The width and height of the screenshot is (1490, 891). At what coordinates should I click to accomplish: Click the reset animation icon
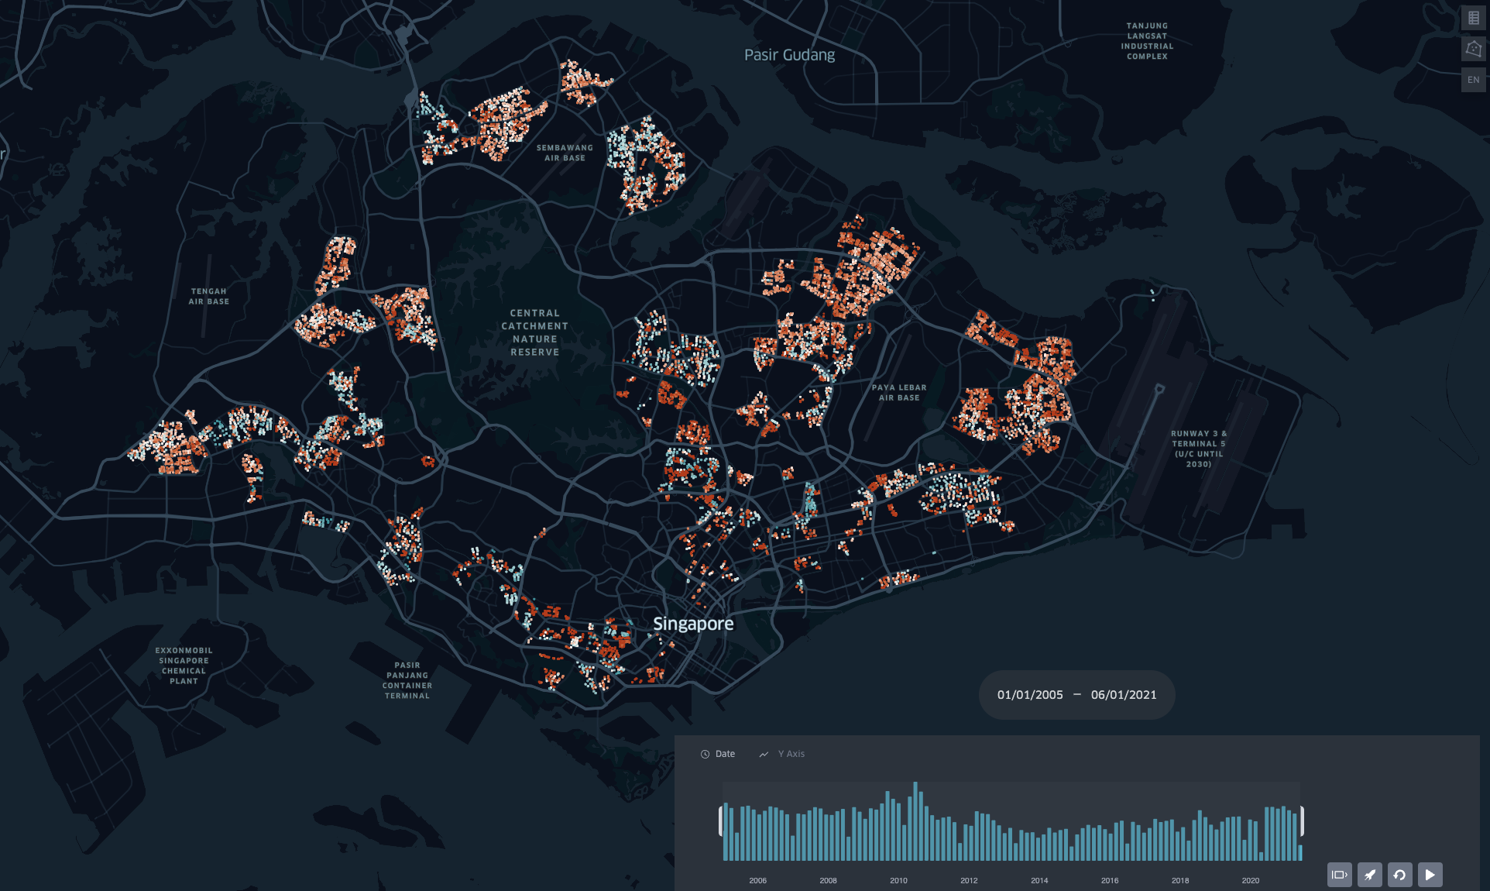tap(1399, 875)
